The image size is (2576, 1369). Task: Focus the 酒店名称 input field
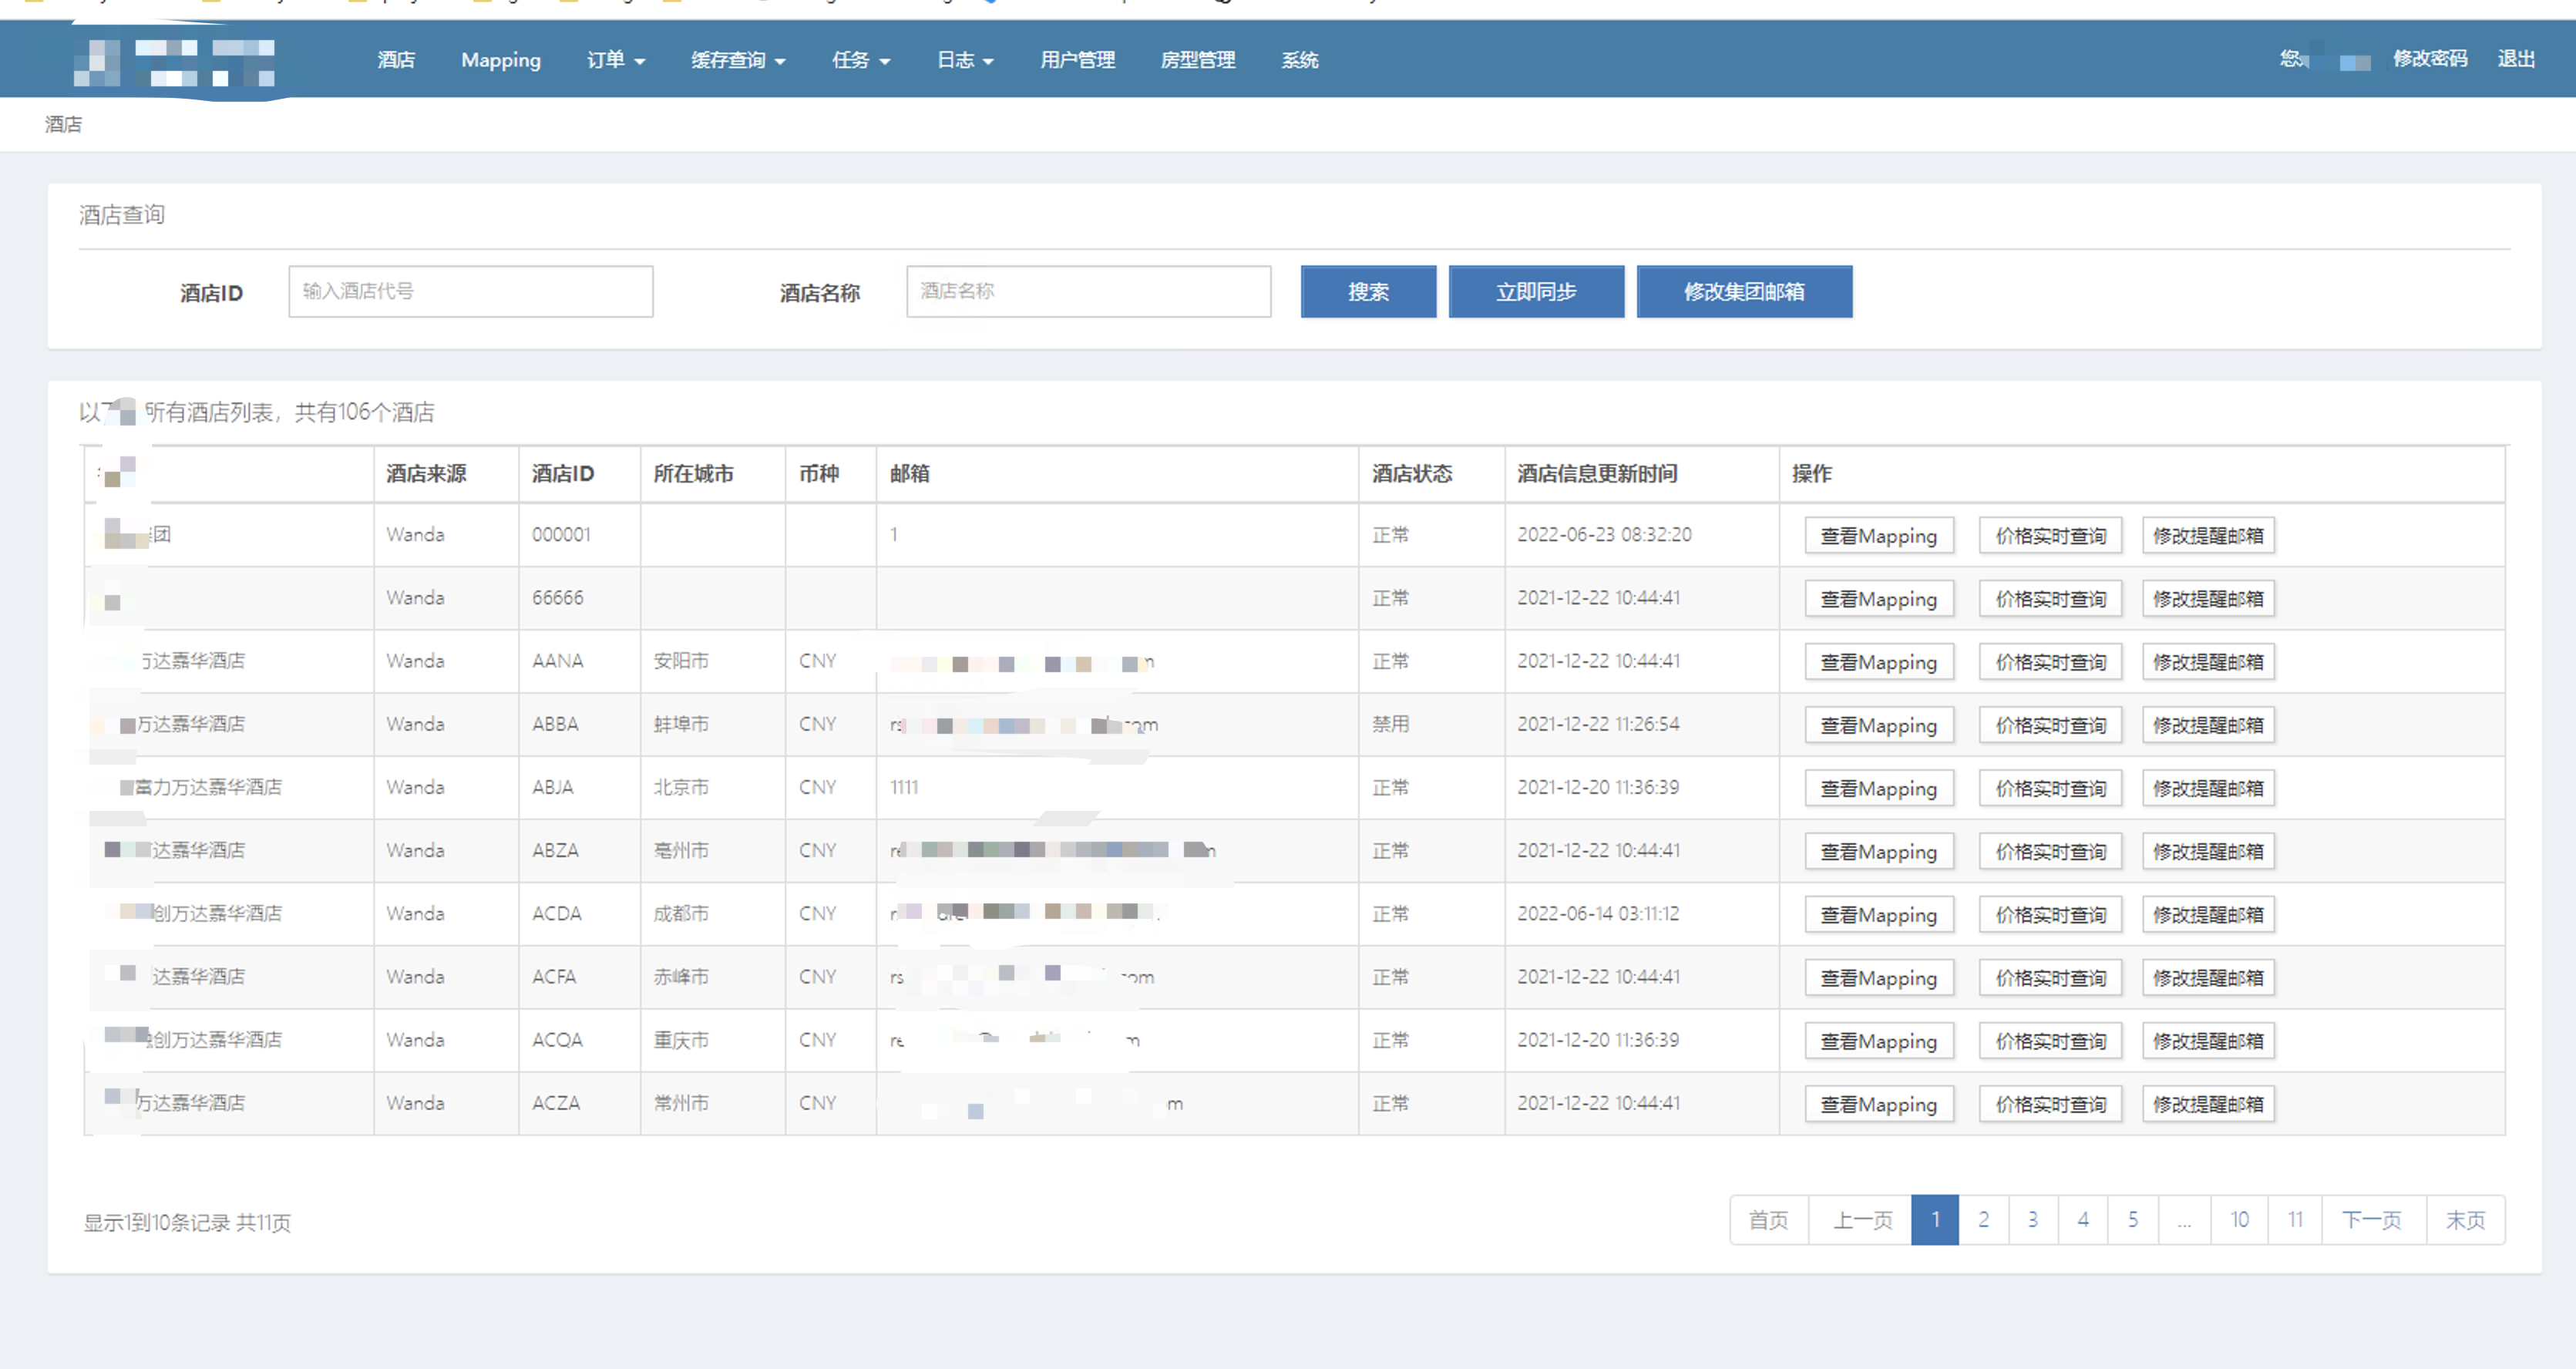pos(1088,291)
